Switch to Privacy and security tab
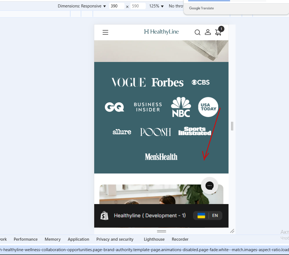Screen dimensions: 289x255 click(x=115, y=239)
